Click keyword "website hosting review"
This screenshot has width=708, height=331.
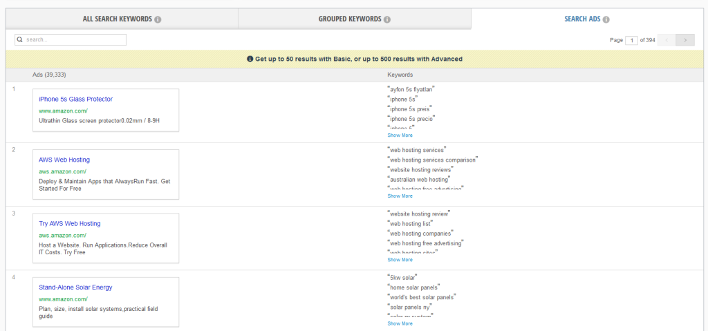419,214
